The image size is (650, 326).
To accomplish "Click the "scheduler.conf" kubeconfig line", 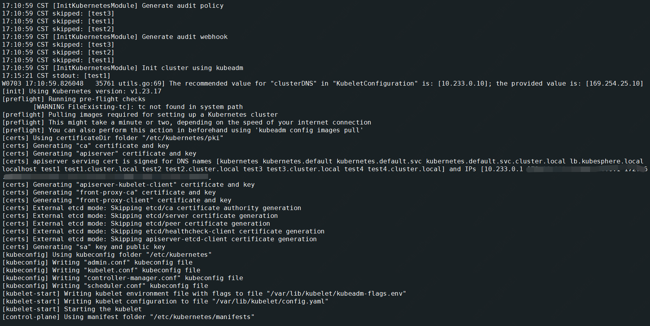I will pyautogui.click(x=105, y=286).
